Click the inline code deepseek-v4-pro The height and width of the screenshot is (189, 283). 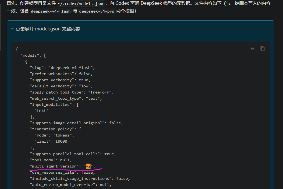point(97,11)
